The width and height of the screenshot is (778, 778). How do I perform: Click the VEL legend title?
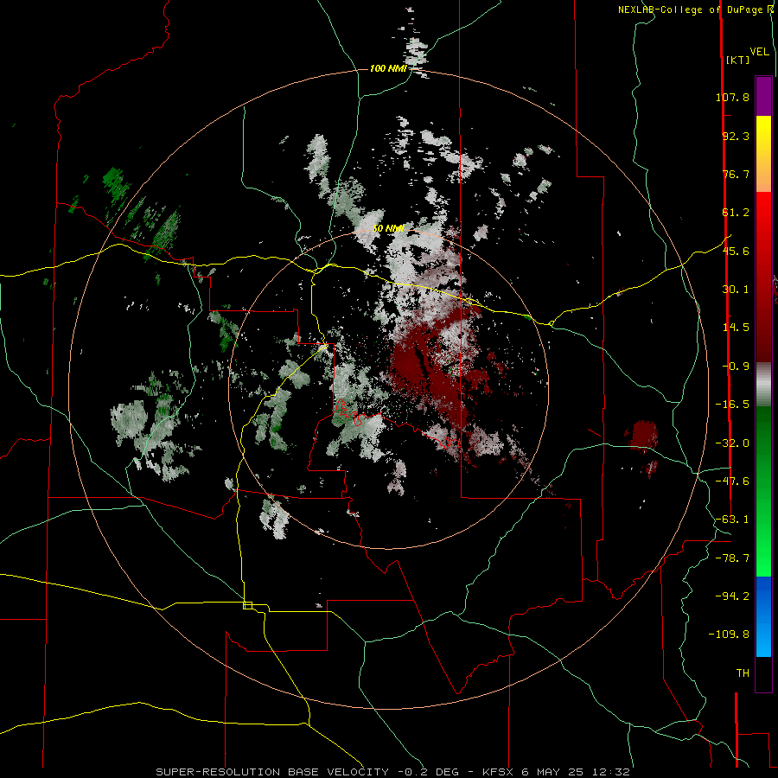tap(759, 52)
